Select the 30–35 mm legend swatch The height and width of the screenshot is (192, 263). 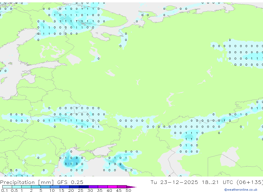click(x=93, y=187)
